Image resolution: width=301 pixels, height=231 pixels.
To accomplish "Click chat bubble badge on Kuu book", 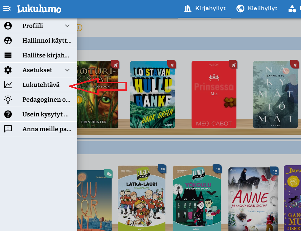I will click(x=109, y=174).
